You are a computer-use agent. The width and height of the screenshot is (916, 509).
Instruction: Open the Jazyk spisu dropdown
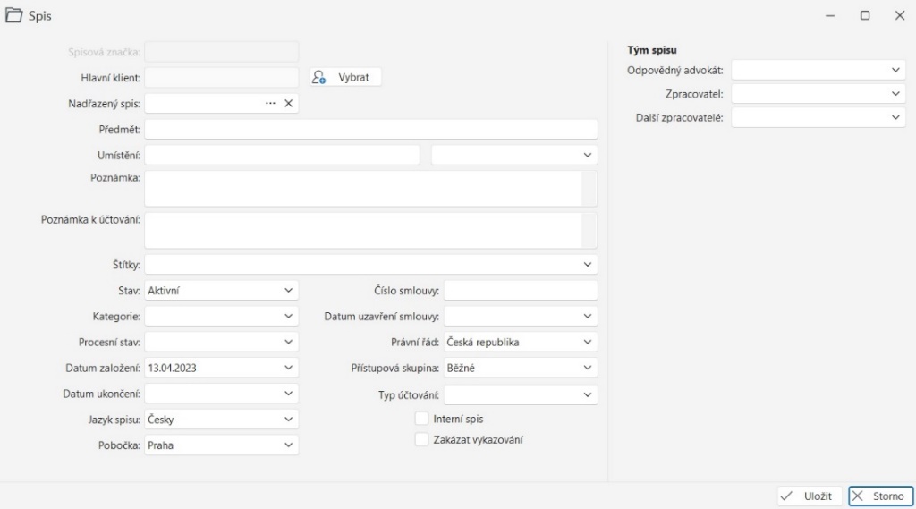(x=288, y=420)
